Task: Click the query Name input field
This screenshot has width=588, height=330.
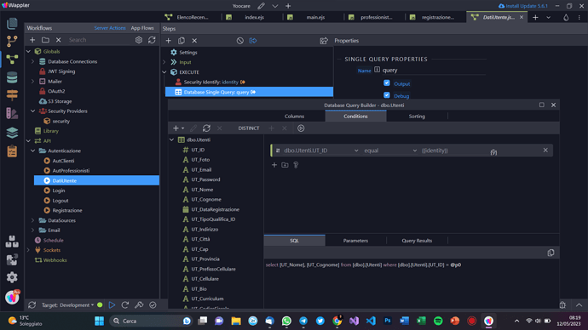Action: tap(433, 70)
